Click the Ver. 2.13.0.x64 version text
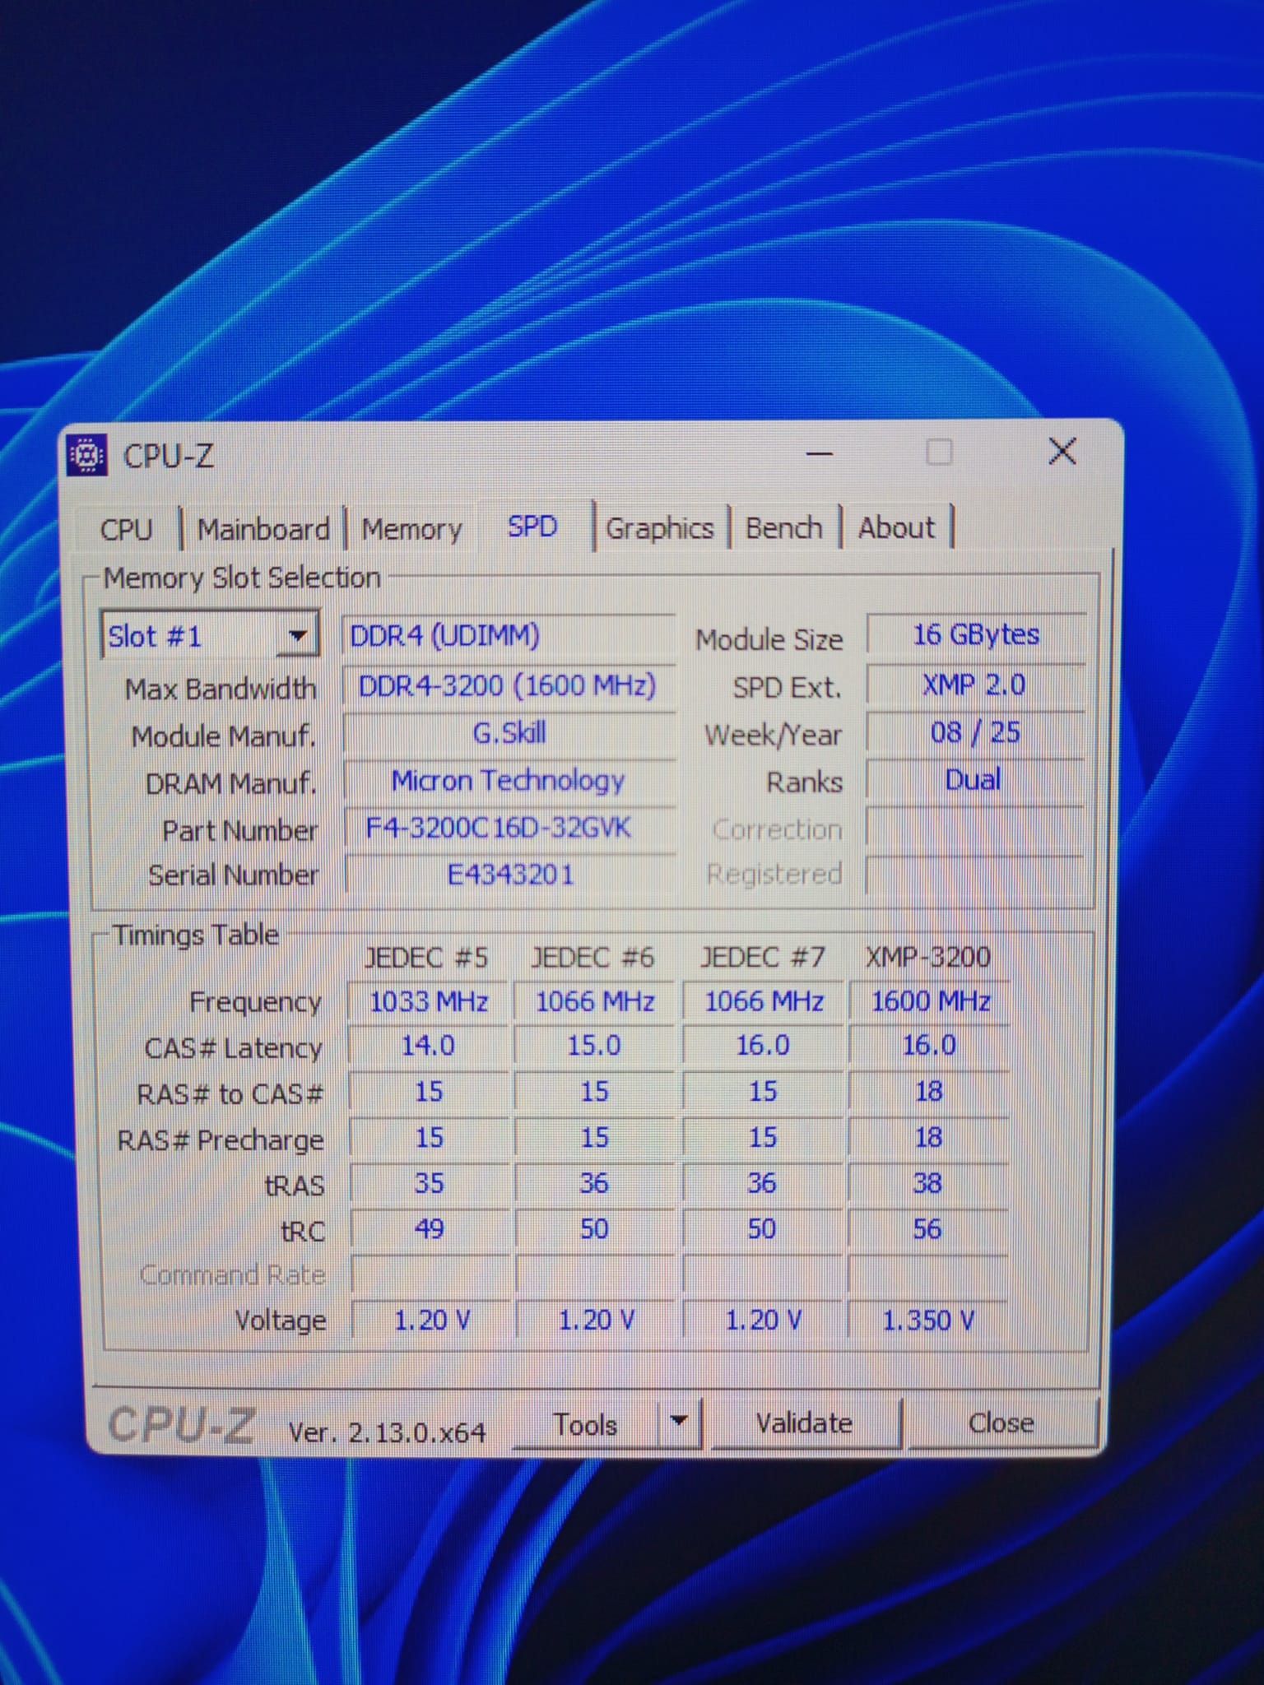Viewport: 1264px width, 1685px height. tap(387, 1432)
